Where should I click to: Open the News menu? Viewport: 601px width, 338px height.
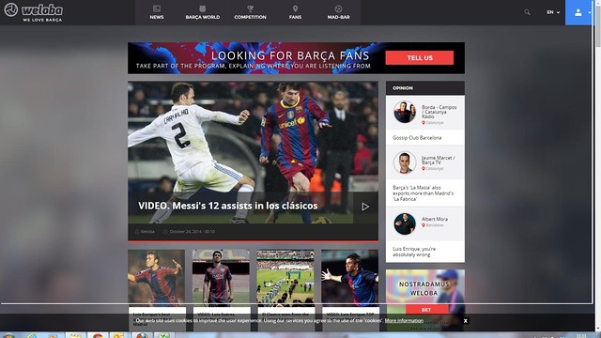pos(157,12)
